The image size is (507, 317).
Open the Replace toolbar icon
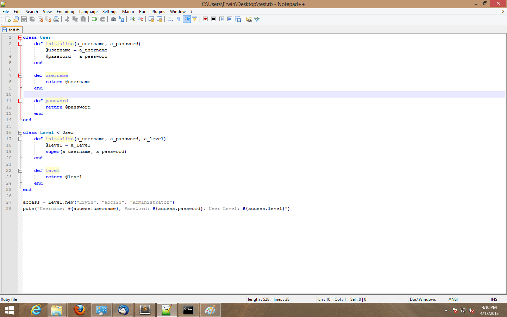pyautogui.click(x=121, y=19)
